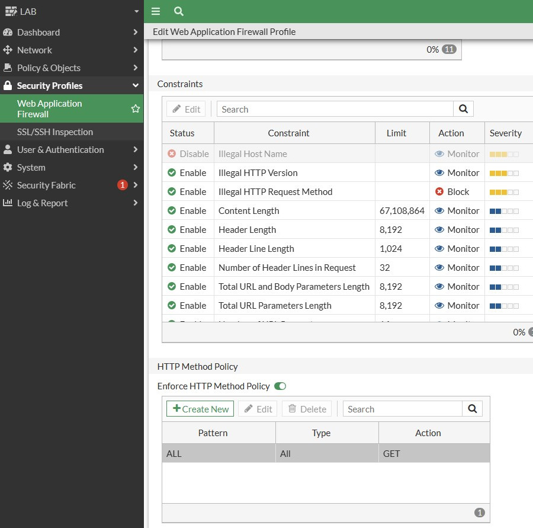This screenshot has height=528, width=533.
Task: Click the Security Fabric icon
Action: click(8, 185)
